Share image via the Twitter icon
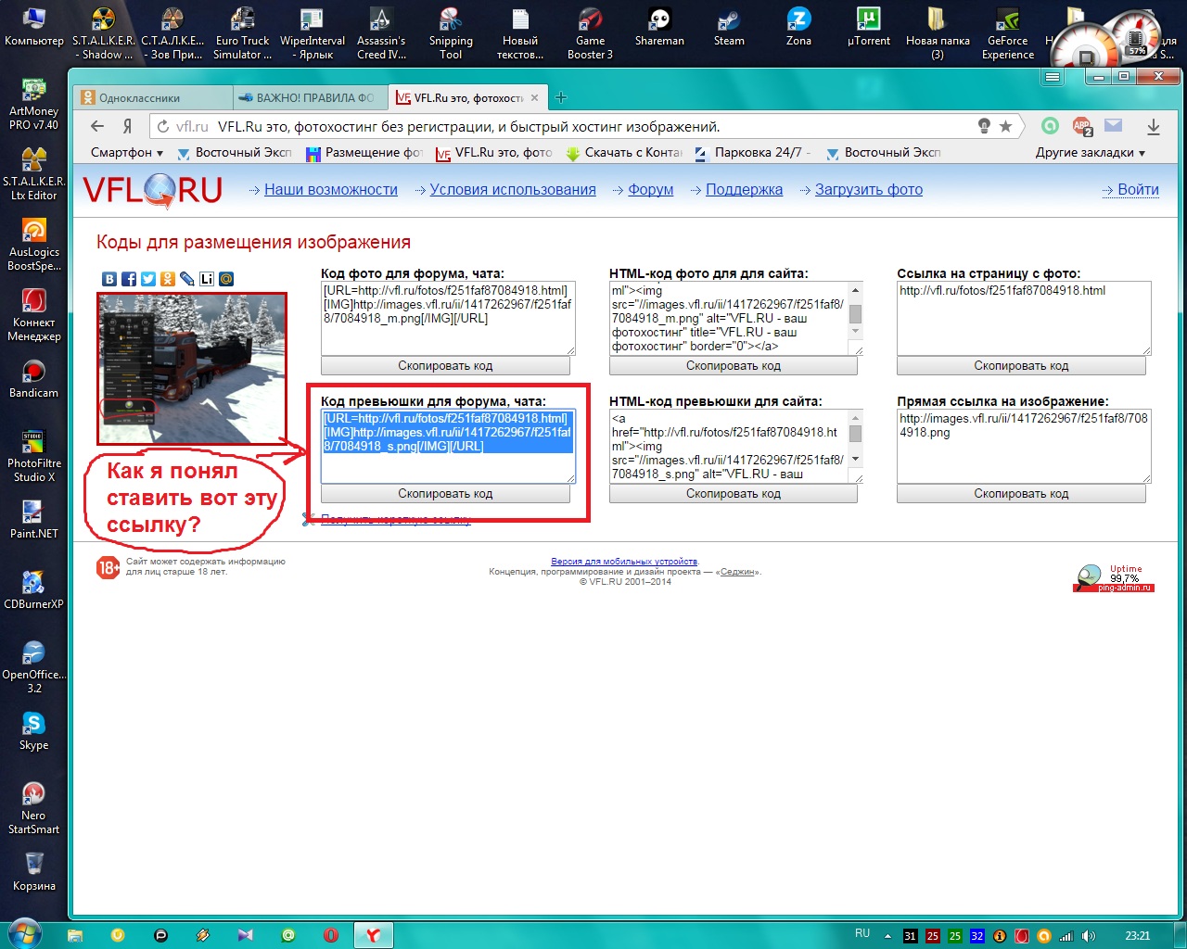Viewport: 1187px width, 949px height. point(148,279)
